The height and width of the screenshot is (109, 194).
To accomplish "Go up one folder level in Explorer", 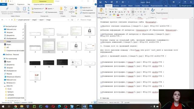I will coord(12,20).
